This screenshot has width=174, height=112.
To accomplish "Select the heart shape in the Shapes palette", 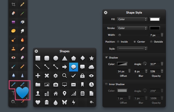I will (38, 102).
